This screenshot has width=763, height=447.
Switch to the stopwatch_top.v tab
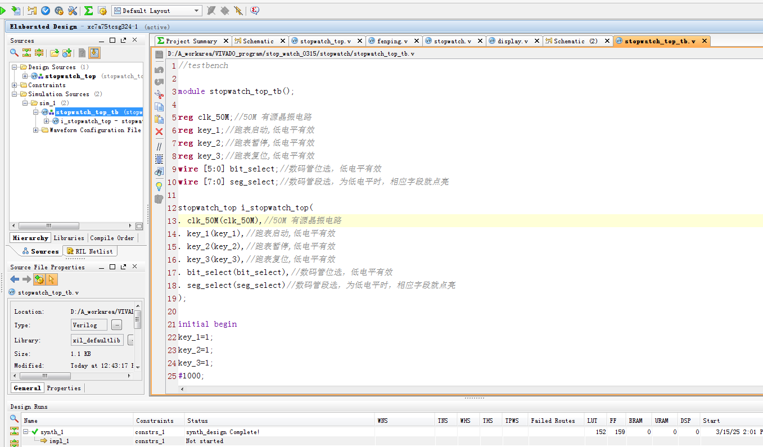click(x=325, y=41)
